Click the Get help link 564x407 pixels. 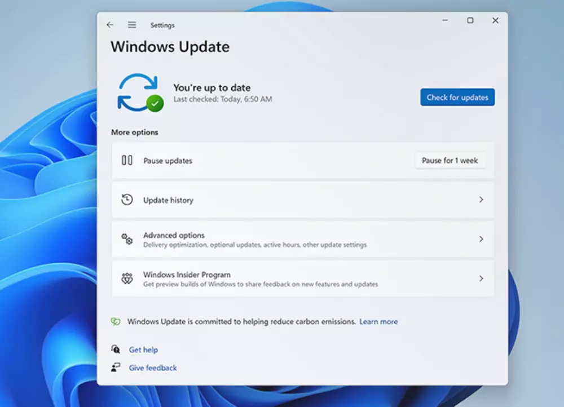144,350
